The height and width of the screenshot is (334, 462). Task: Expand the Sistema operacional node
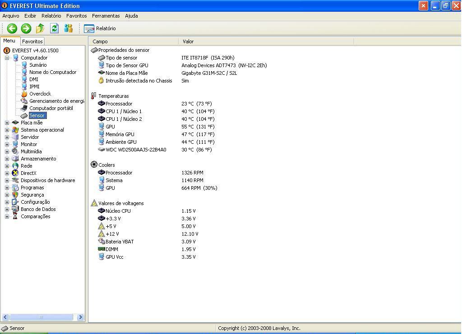(7, 130)
